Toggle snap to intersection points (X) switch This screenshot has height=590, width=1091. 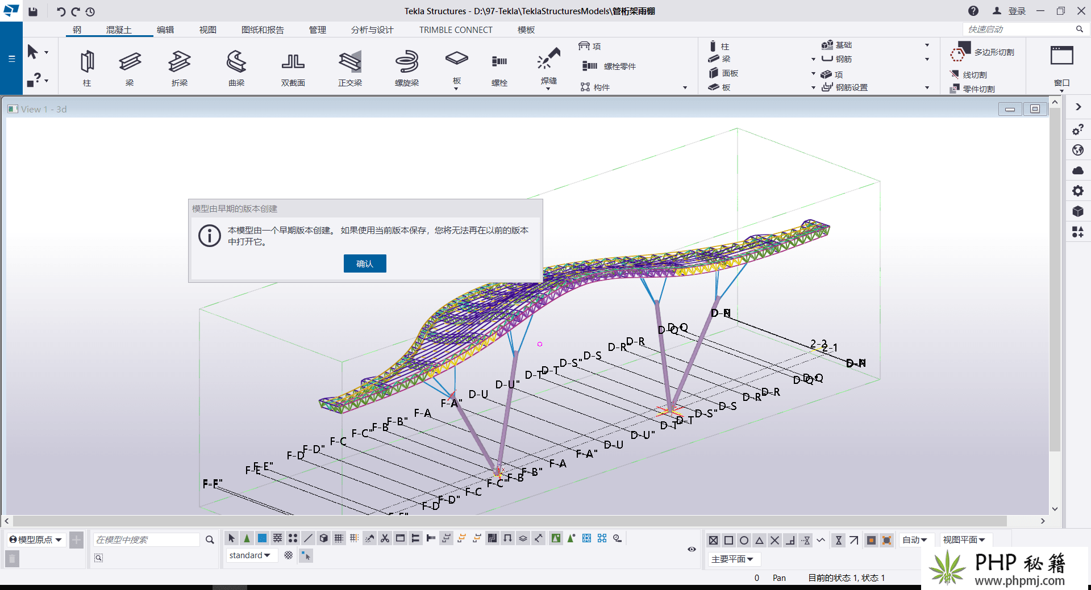point(774,540)
